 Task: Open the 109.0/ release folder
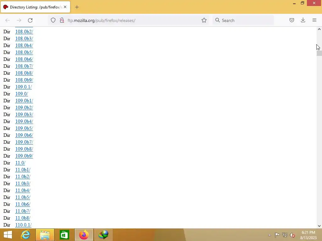click(22, 94)
